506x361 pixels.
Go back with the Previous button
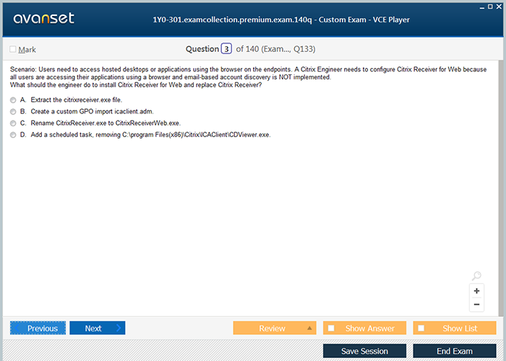tap(38, 329)
